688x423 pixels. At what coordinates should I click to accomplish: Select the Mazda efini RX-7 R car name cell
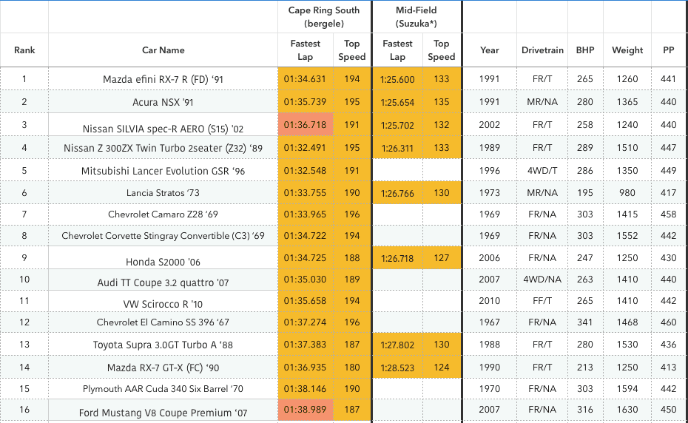[163, 79]
